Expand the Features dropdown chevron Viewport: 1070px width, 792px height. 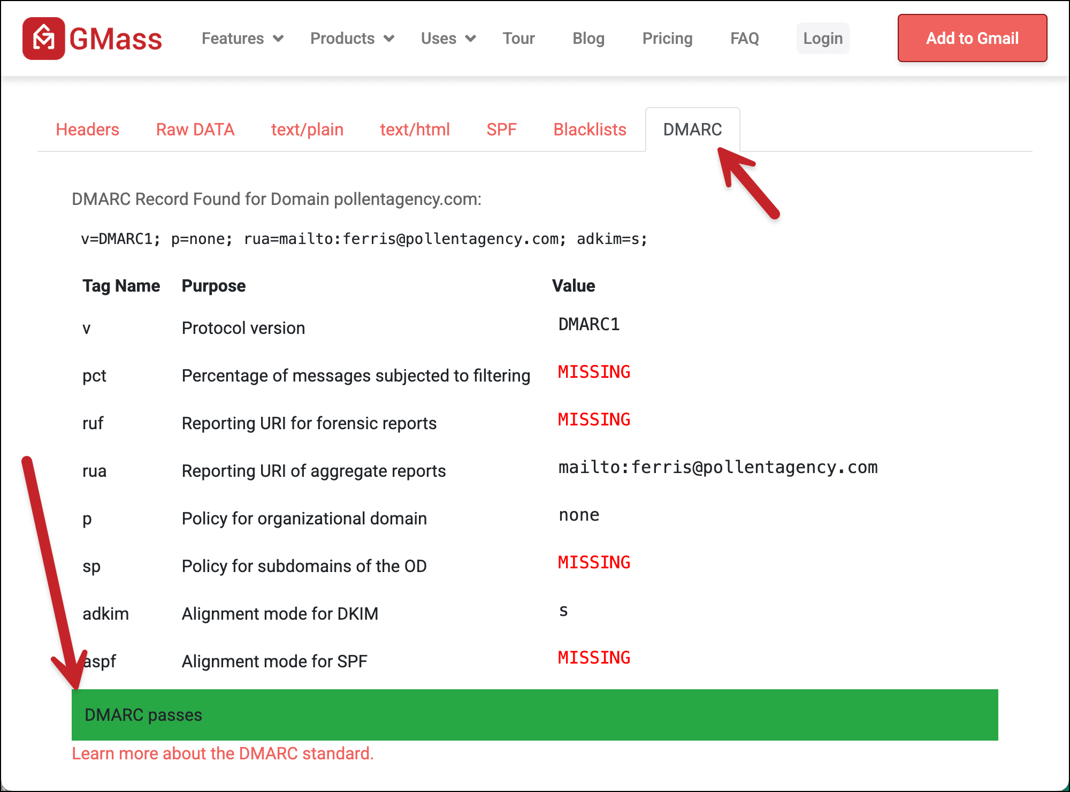[x=278, y=39]
